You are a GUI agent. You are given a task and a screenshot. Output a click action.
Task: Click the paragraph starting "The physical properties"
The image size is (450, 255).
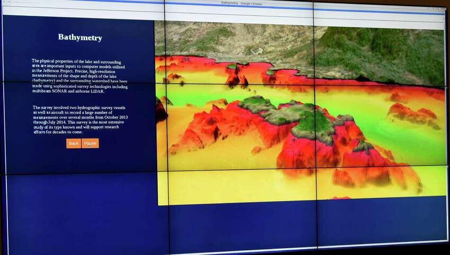(79, 76)
